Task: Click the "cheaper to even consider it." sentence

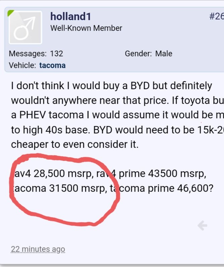Action: [75, 144]
